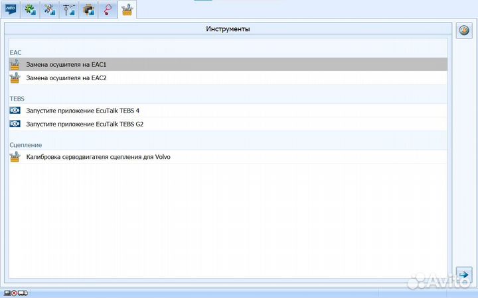
Task: Click the blue icon beside TEBS 4
Action: pyautogui.click(x=15, y=111)
